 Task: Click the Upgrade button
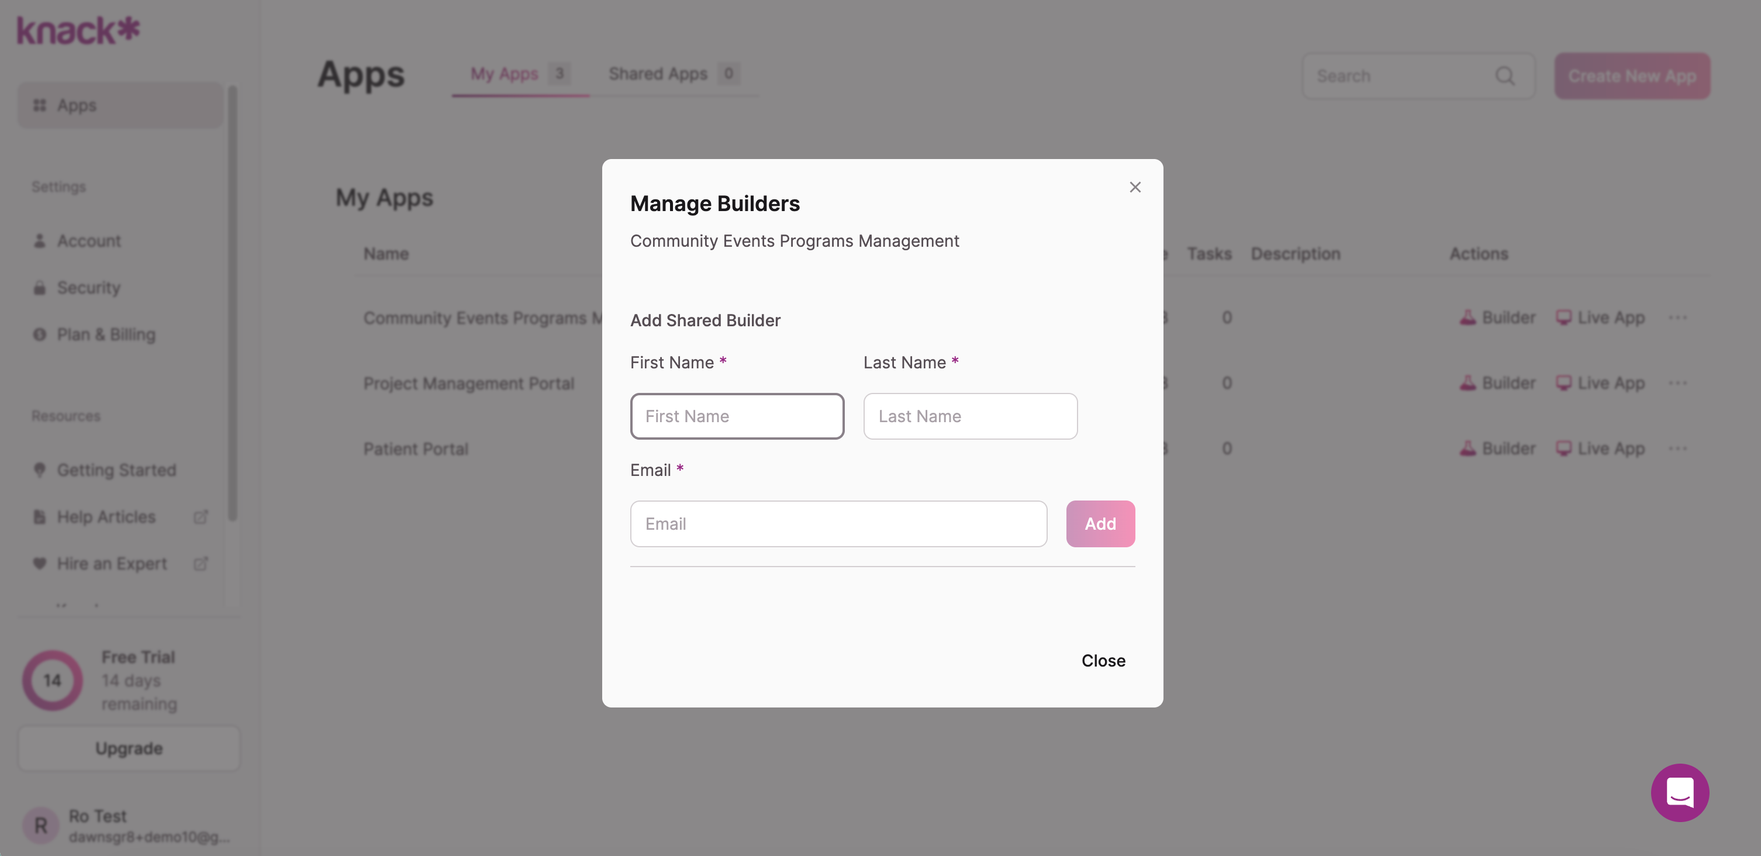click(x=129, y=748)
